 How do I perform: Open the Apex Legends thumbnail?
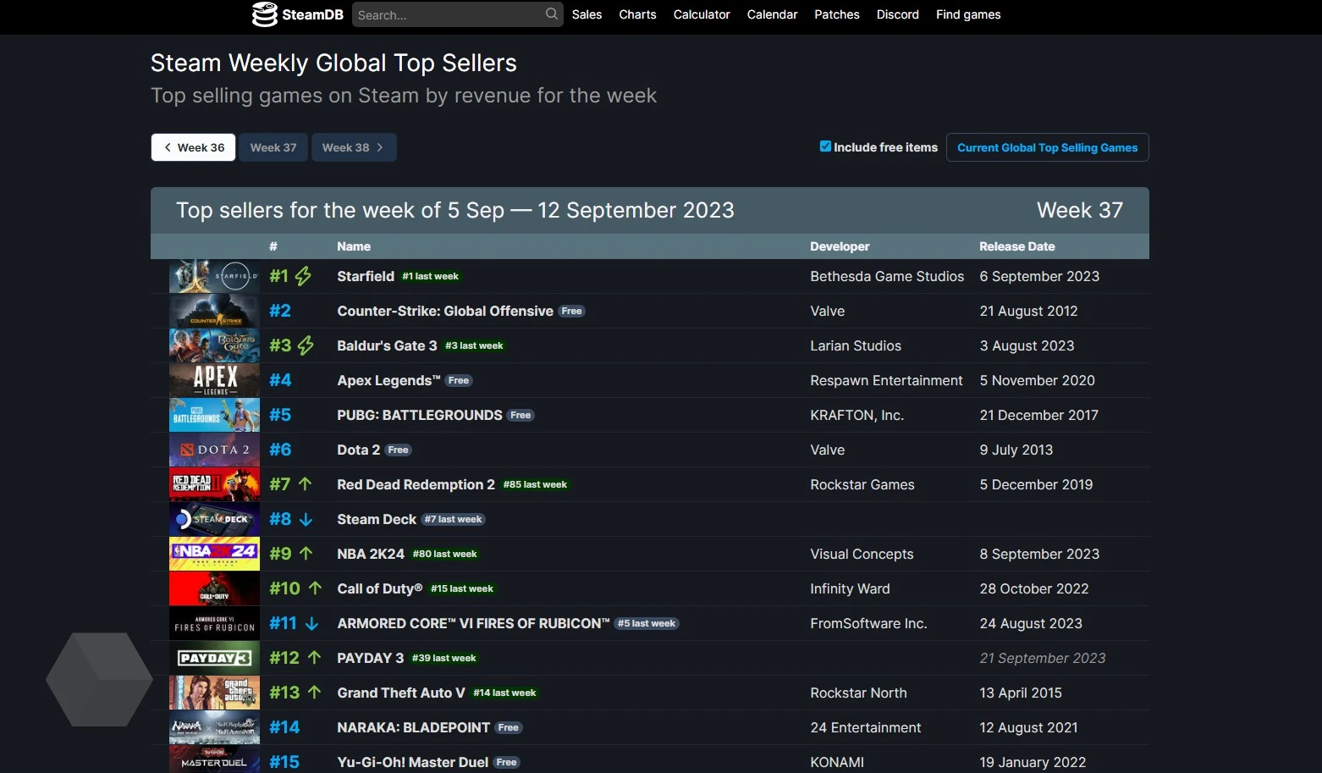click(214, 380)
